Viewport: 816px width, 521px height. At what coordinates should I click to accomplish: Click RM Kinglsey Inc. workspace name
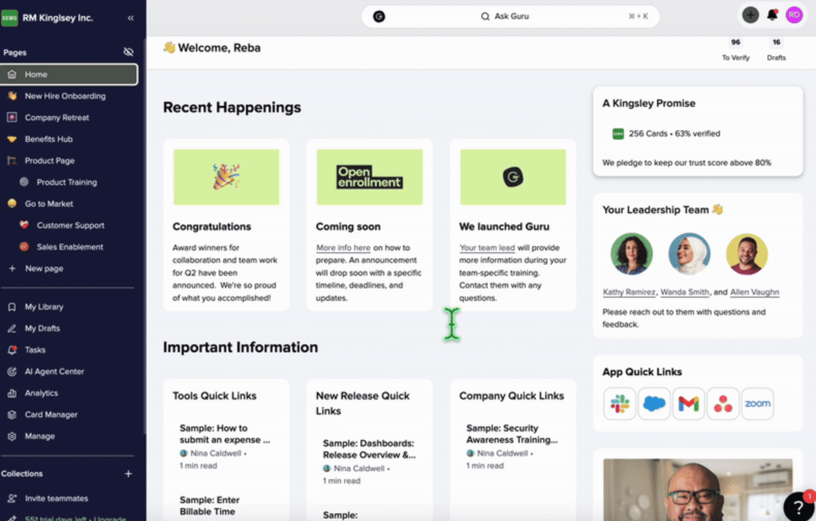58,18
